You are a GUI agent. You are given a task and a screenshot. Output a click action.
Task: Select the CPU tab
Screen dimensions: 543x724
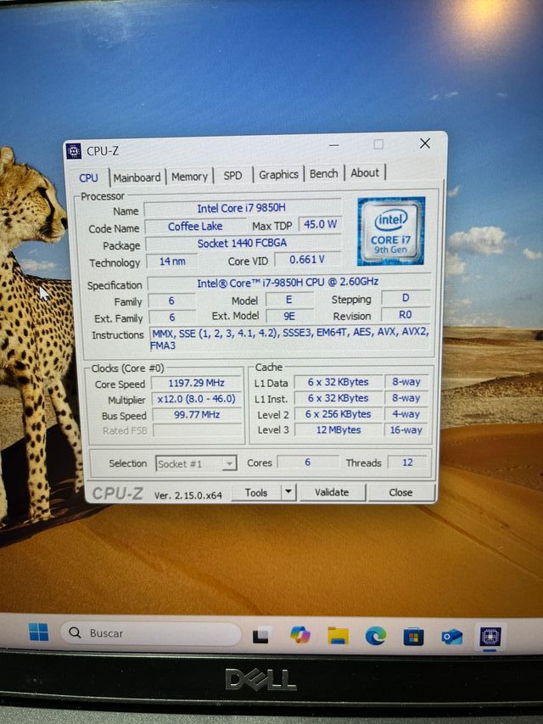pos(88,177)
